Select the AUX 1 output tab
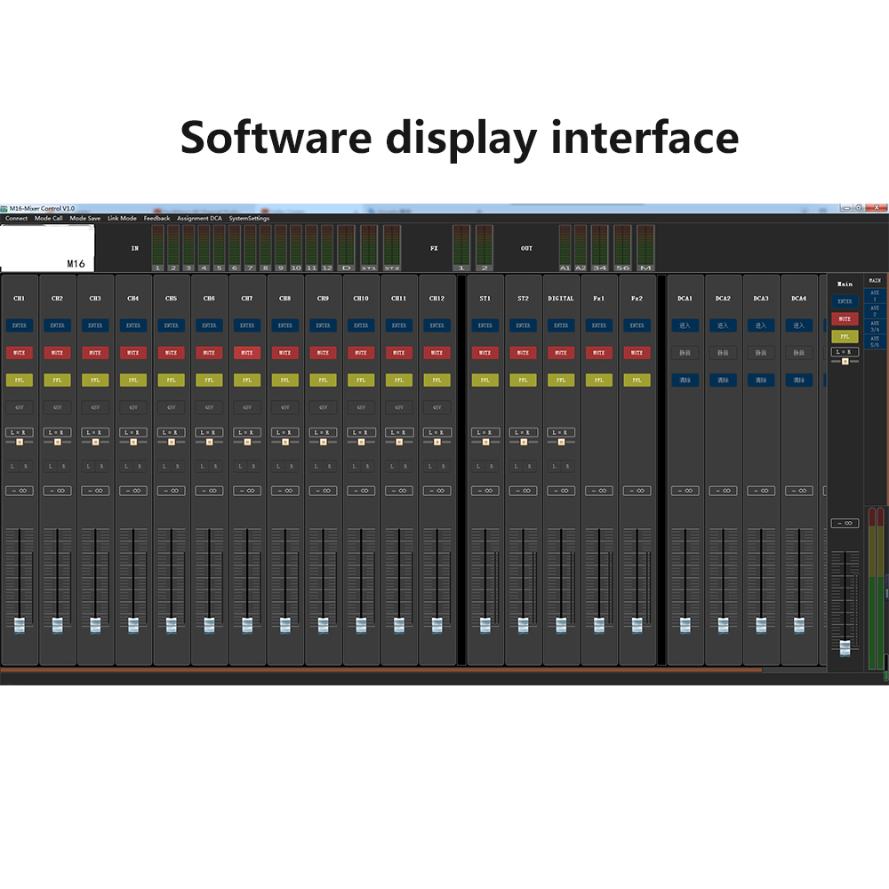 (875, 295)
